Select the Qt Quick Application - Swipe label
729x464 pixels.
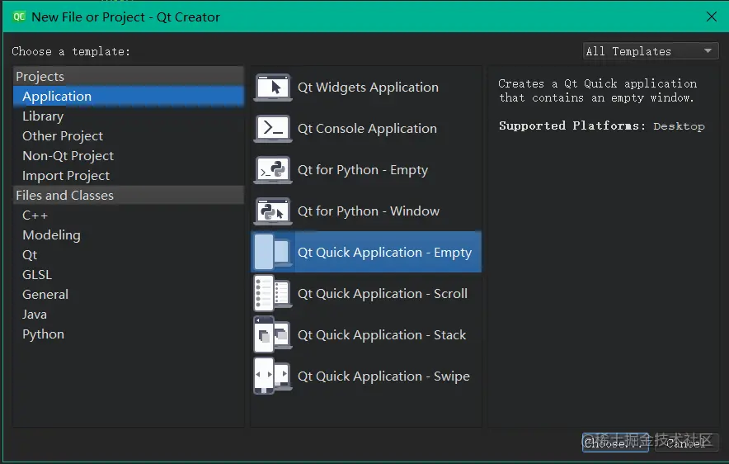[383, 376]
